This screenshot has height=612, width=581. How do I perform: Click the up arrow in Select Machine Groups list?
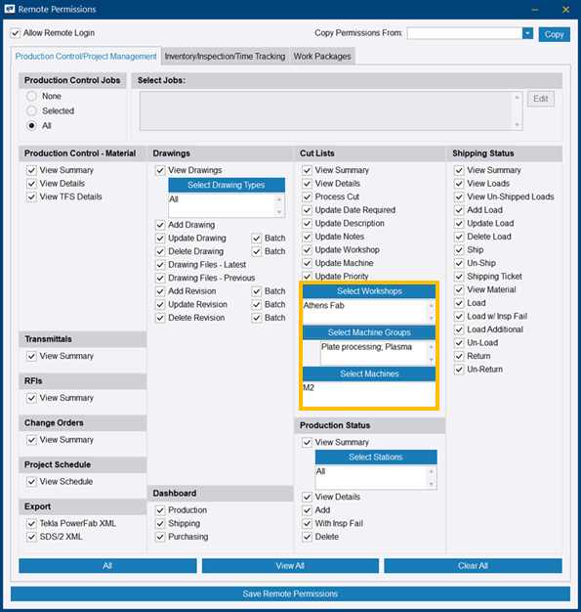click(431, 347)
